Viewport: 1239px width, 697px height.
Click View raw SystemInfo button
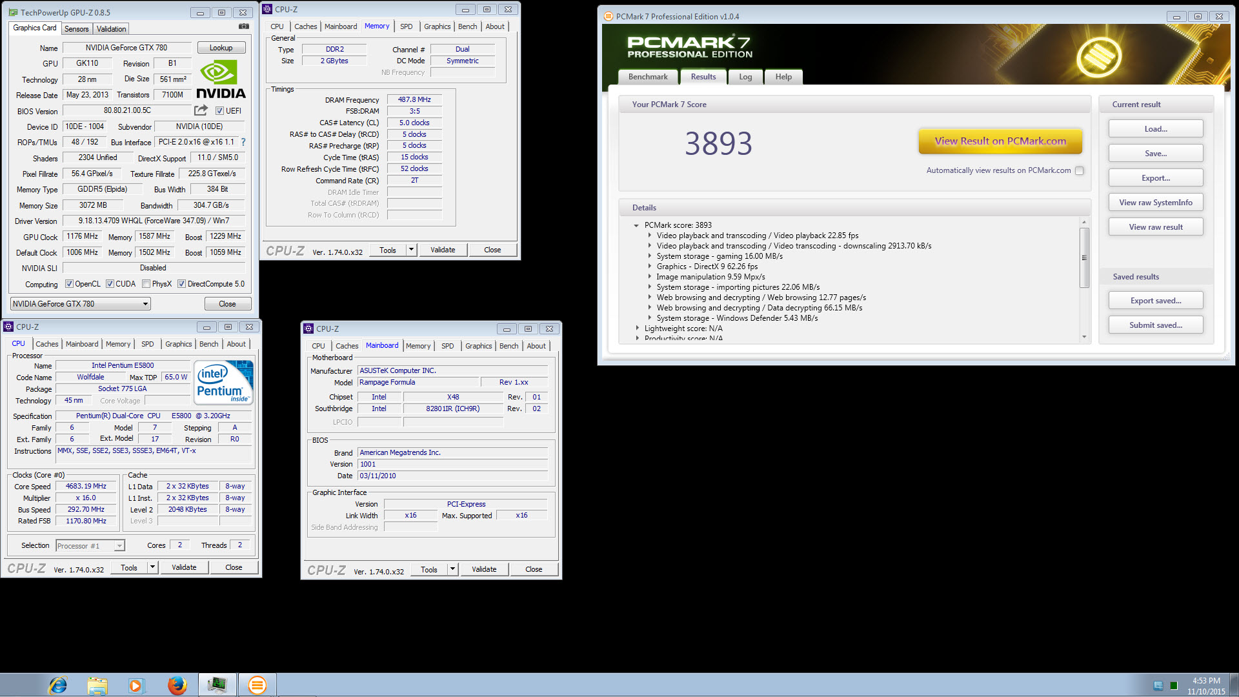point(1156,203)
